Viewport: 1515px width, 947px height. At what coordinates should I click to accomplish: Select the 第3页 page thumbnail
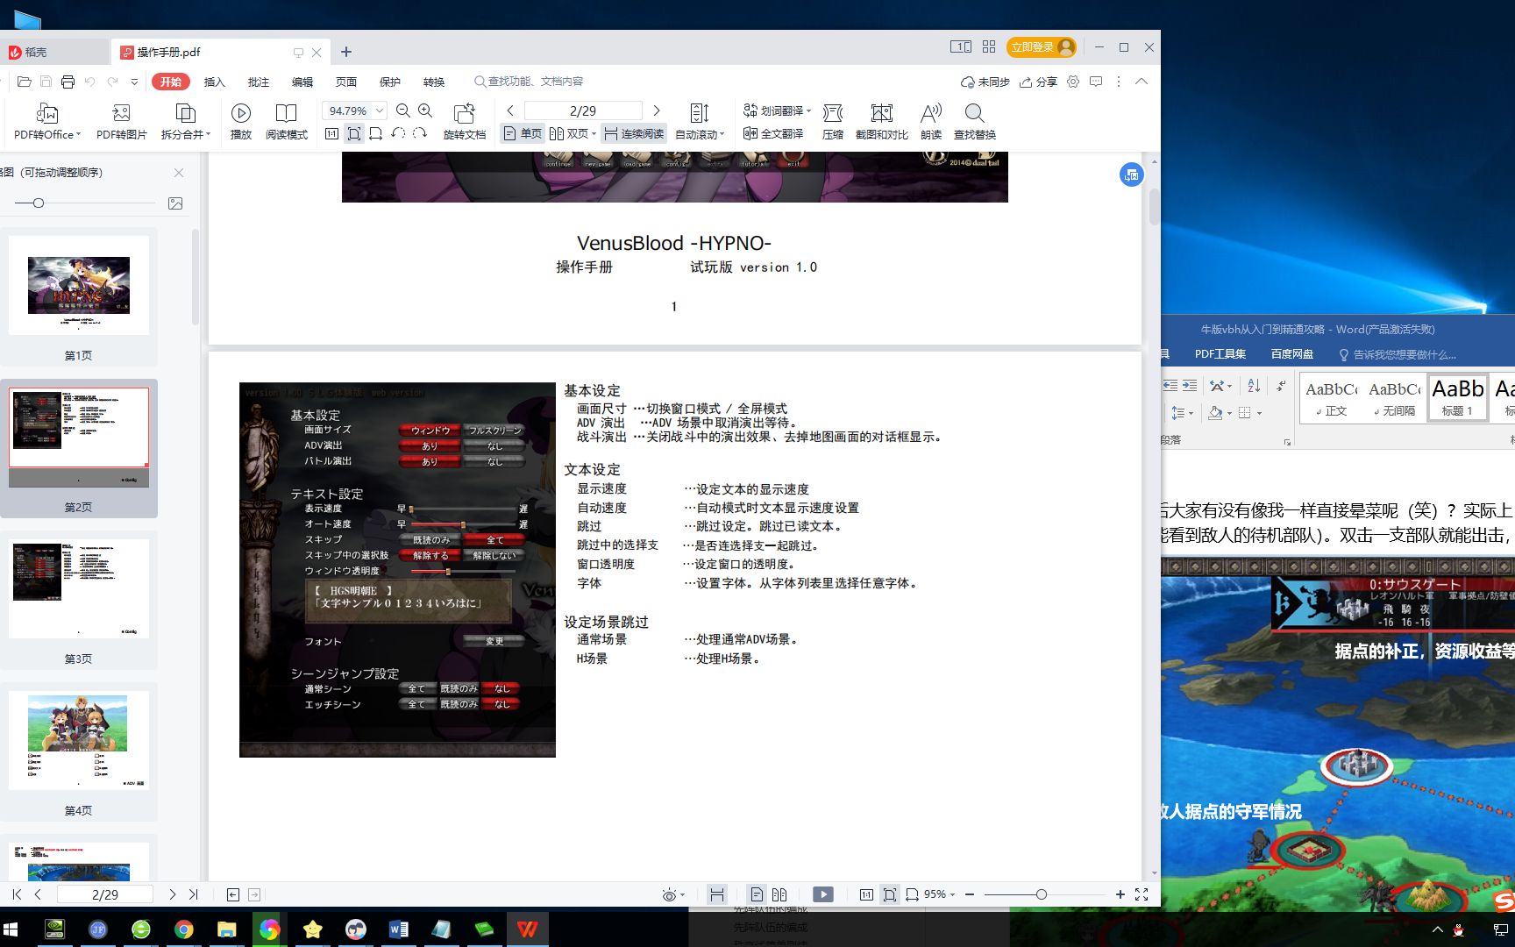[79, 602]
